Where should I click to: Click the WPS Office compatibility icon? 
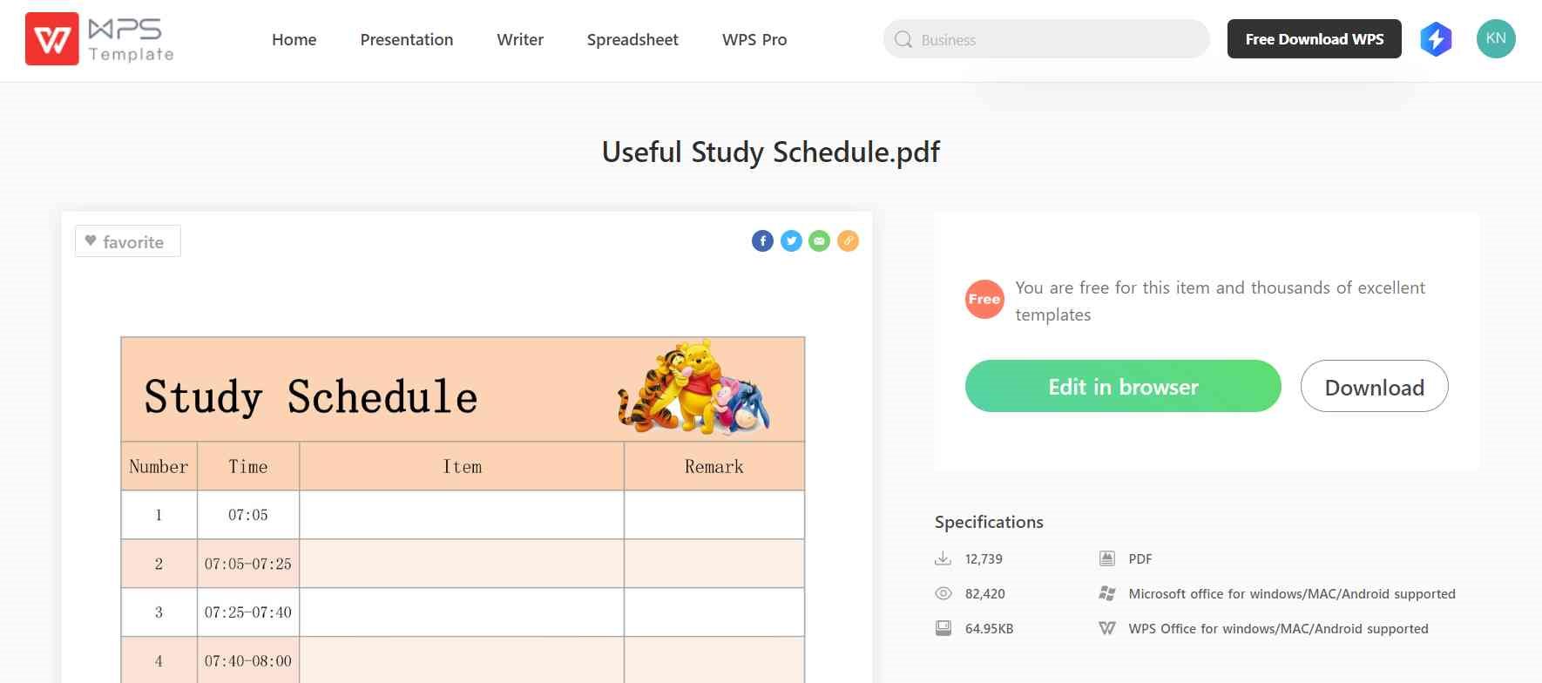pos(1106,627)
